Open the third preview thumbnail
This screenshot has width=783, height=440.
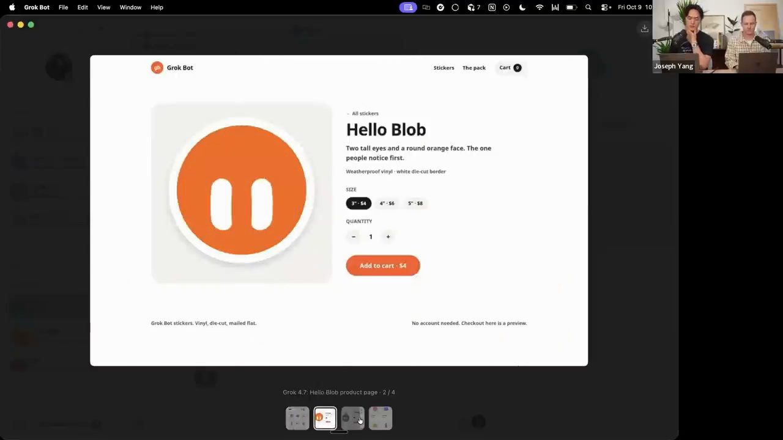[353, 419]
